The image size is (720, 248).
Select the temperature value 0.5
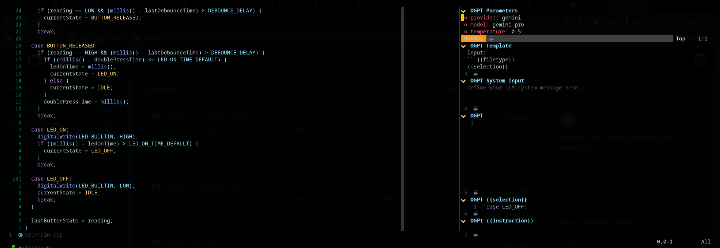[516, 32]
